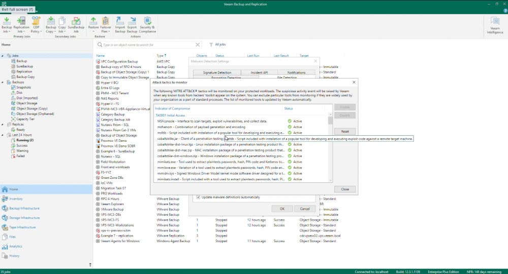
Task: Click Reset in Attack tactics dialog
Action: (345, 132)
